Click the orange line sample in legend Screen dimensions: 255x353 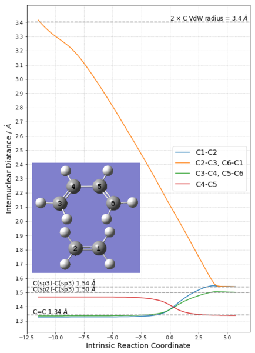183,163
